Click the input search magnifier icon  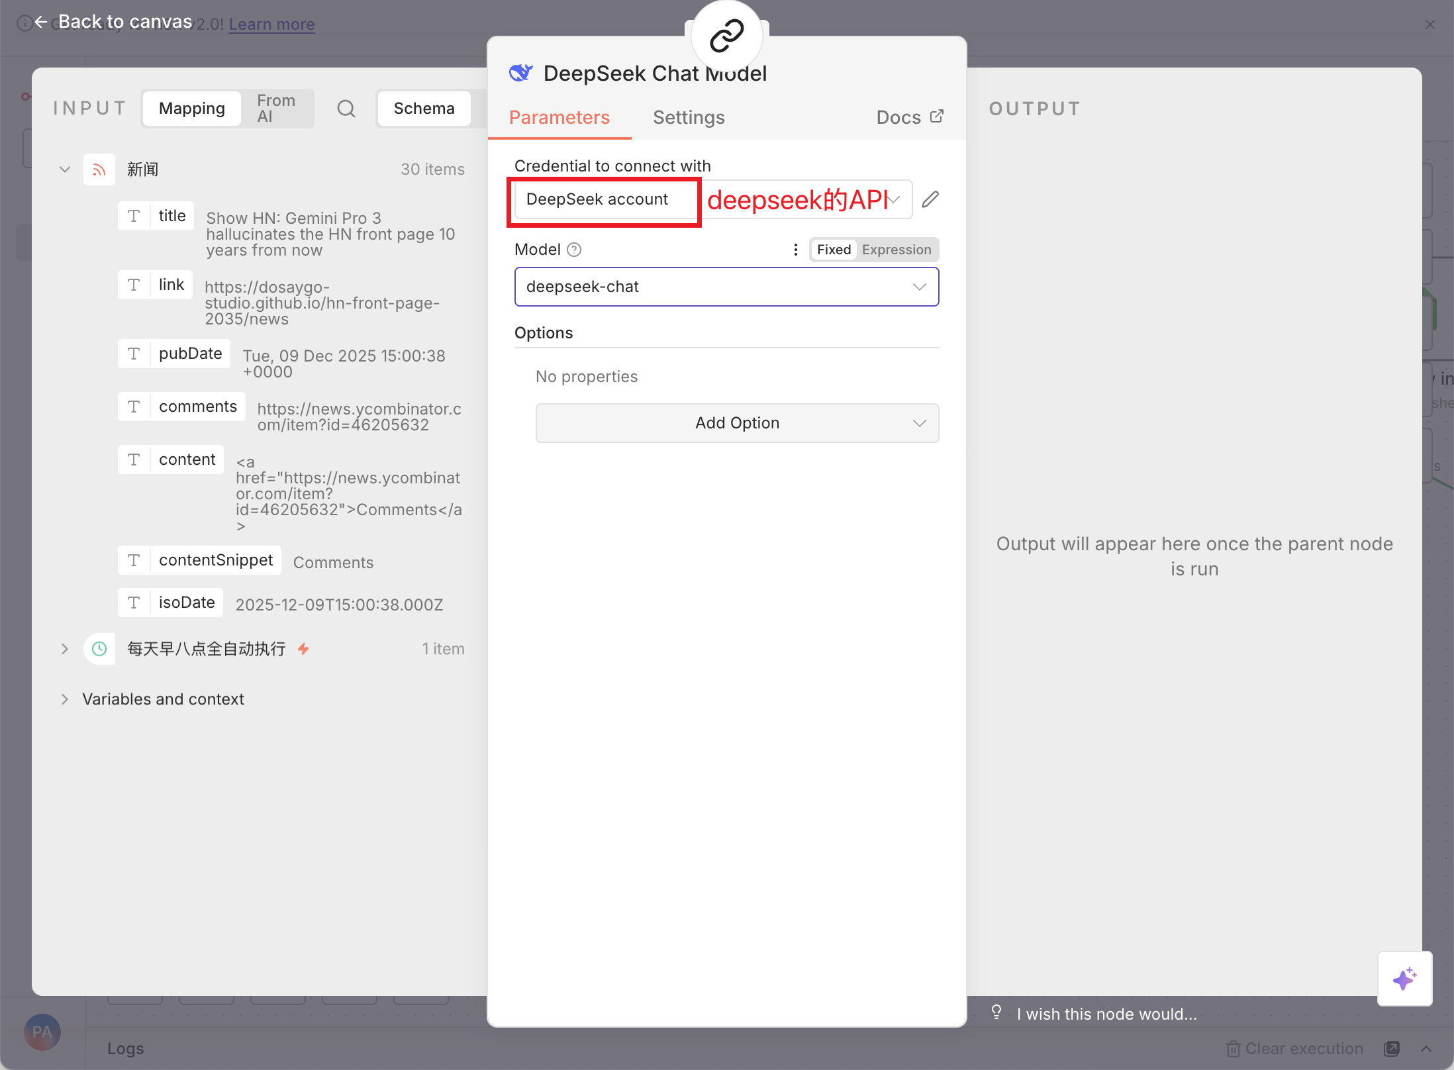346,109
